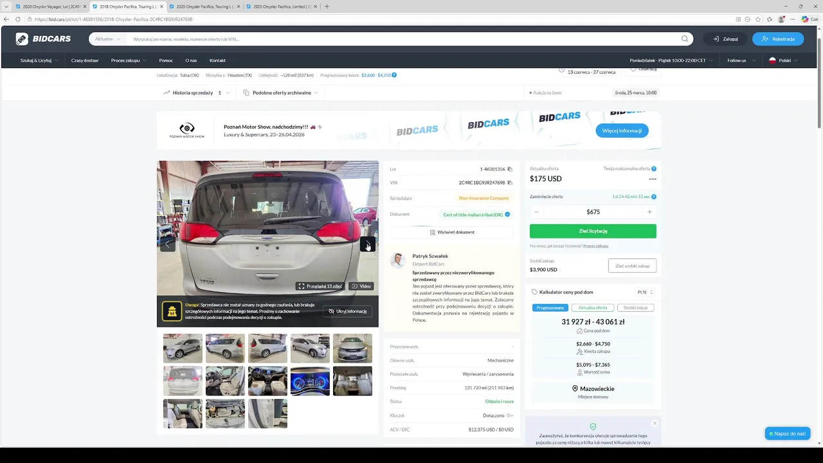Image resolution: width=823 pixels, height=463 pixels.
Task: Open the O nas menu item
Action: (191, 60)
